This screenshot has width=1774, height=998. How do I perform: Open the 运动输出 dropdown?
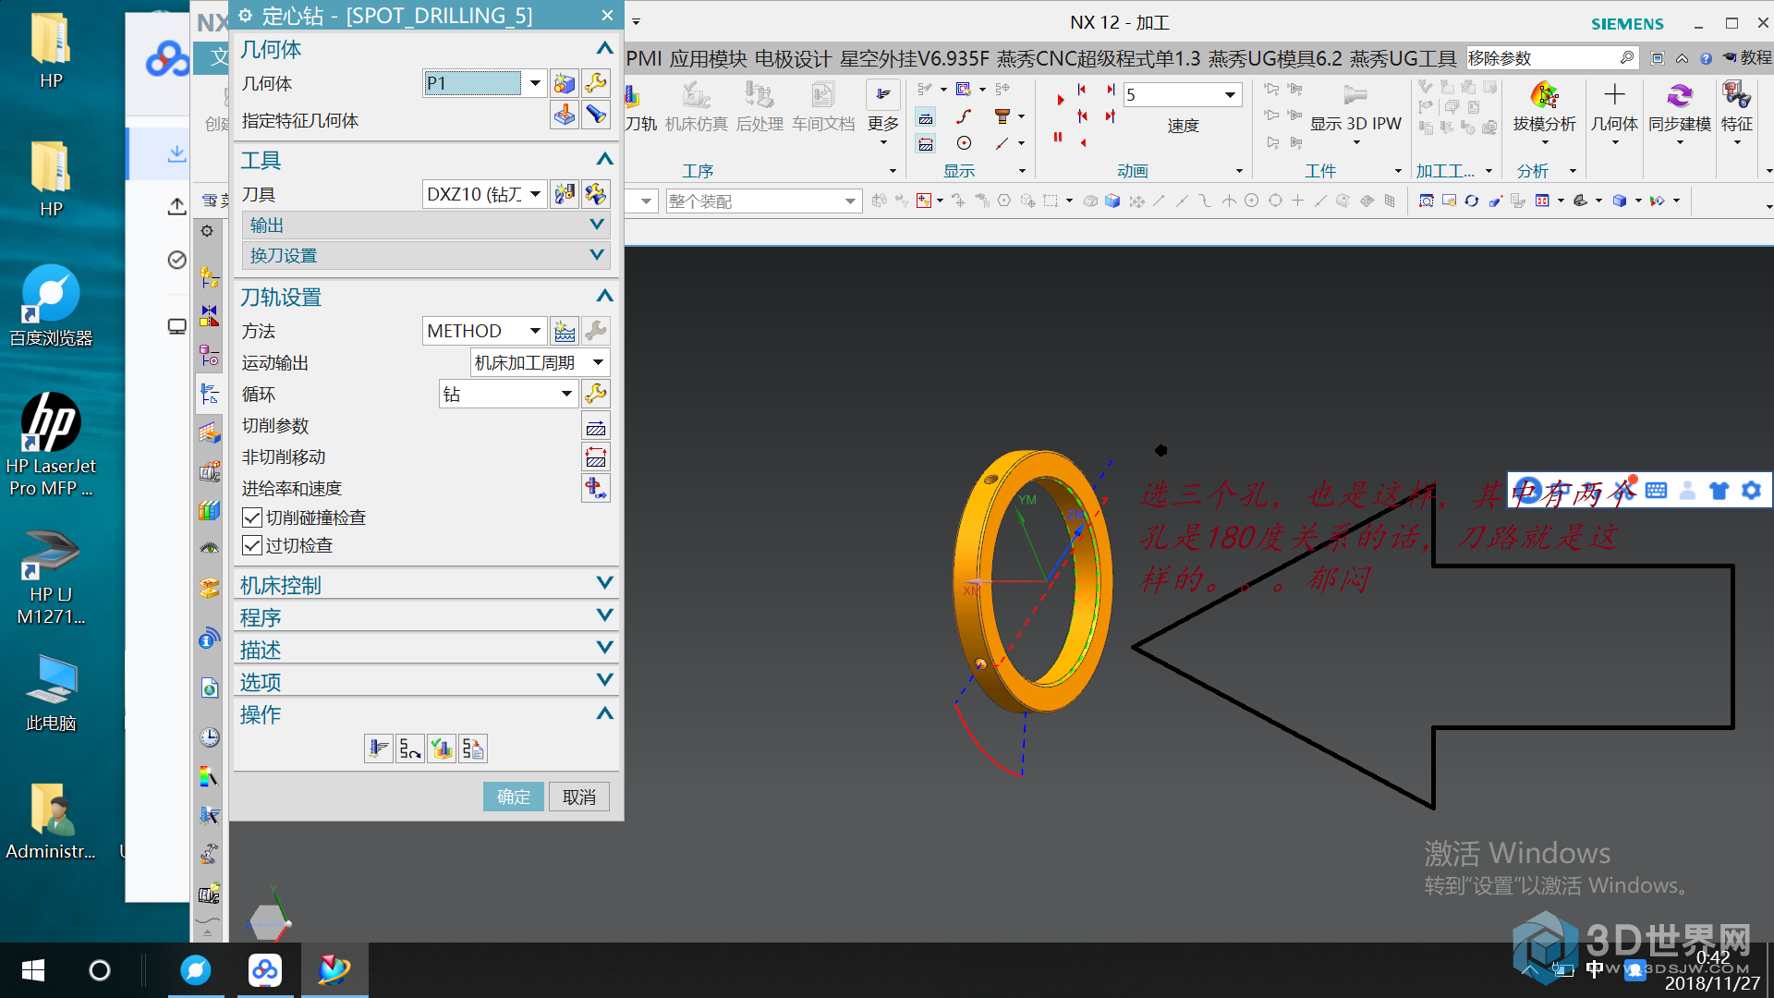(x=598, y=363)
